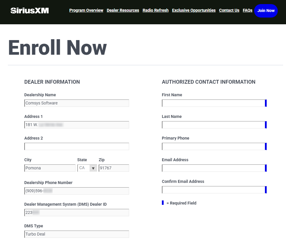Focus the First Name input field

(x=214, y=103)
